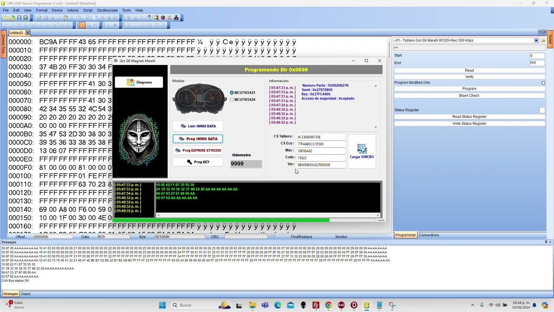Click the Verify button in programmer panel
The height and width of the screenshot is (312, 554).
coord(469,77)
